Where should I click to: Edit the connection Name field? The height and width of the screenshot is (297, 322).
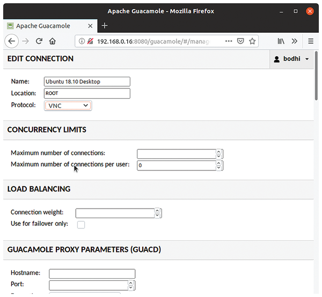pos(87,81)
